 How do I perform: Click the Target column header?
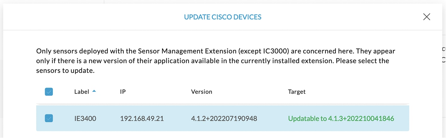pos(297,92)
